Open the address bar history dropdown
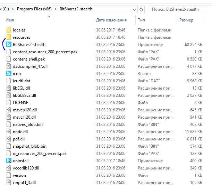212x193 pixels. [x=134, y=9]
